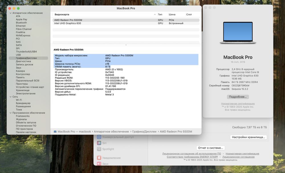
Task: Select ATA in the sidebar
Action: pyautogui.click(x=18, y=16)
